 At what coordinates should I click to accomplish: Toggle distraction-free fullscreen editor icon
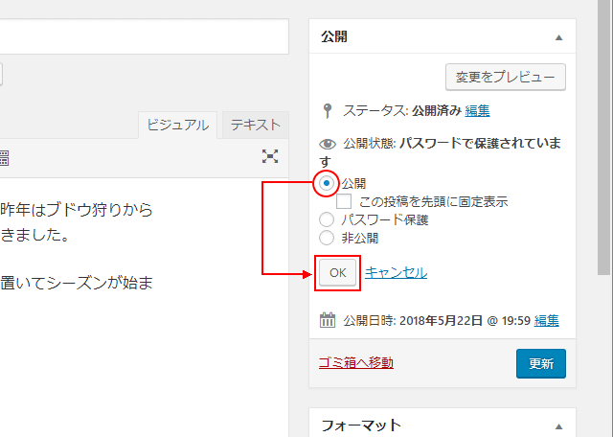click(x=270, y=156)
